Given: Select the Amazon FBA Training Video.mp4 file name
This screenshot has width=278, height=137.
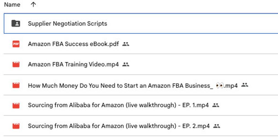Looking at the screenshot, I should click(x=73, y=65).
